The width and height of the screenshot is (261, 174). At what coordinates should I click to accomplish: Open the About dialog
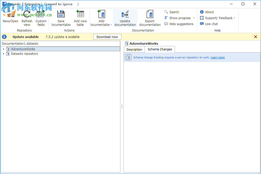tap(207, 12)
